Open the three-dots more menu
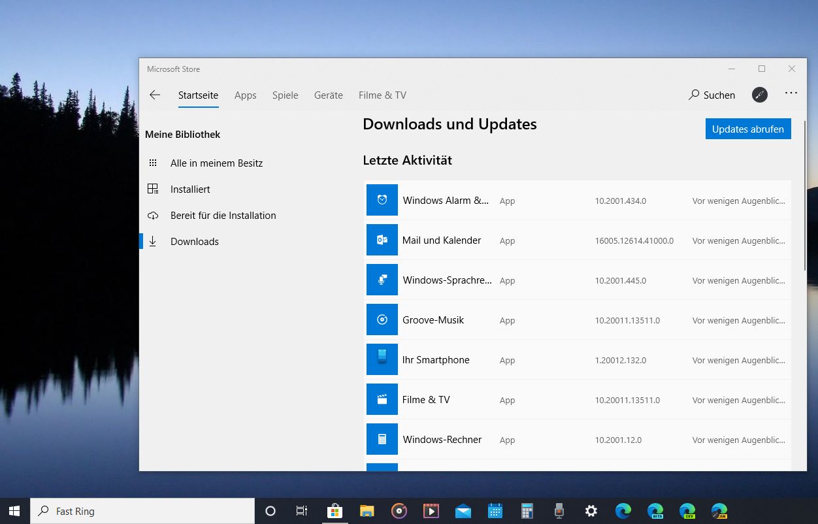The image size is (818, 524). [791, 93]
